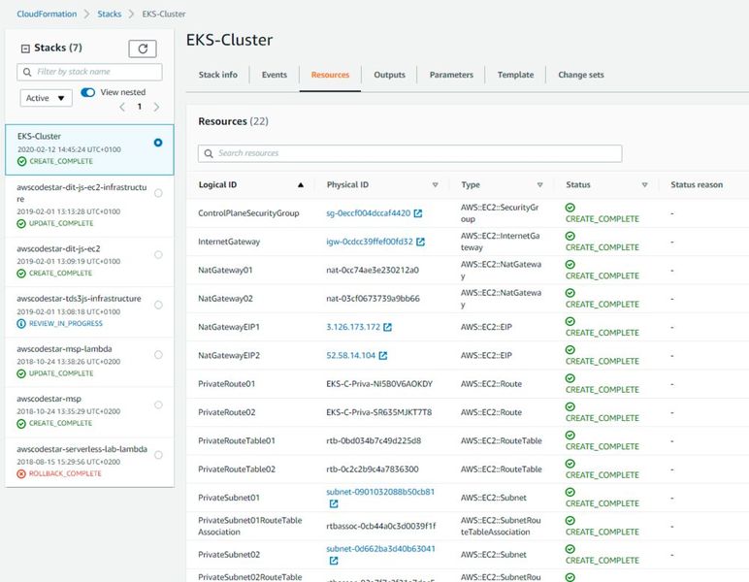Open external link icon beside 3.126.173.172

387,327
